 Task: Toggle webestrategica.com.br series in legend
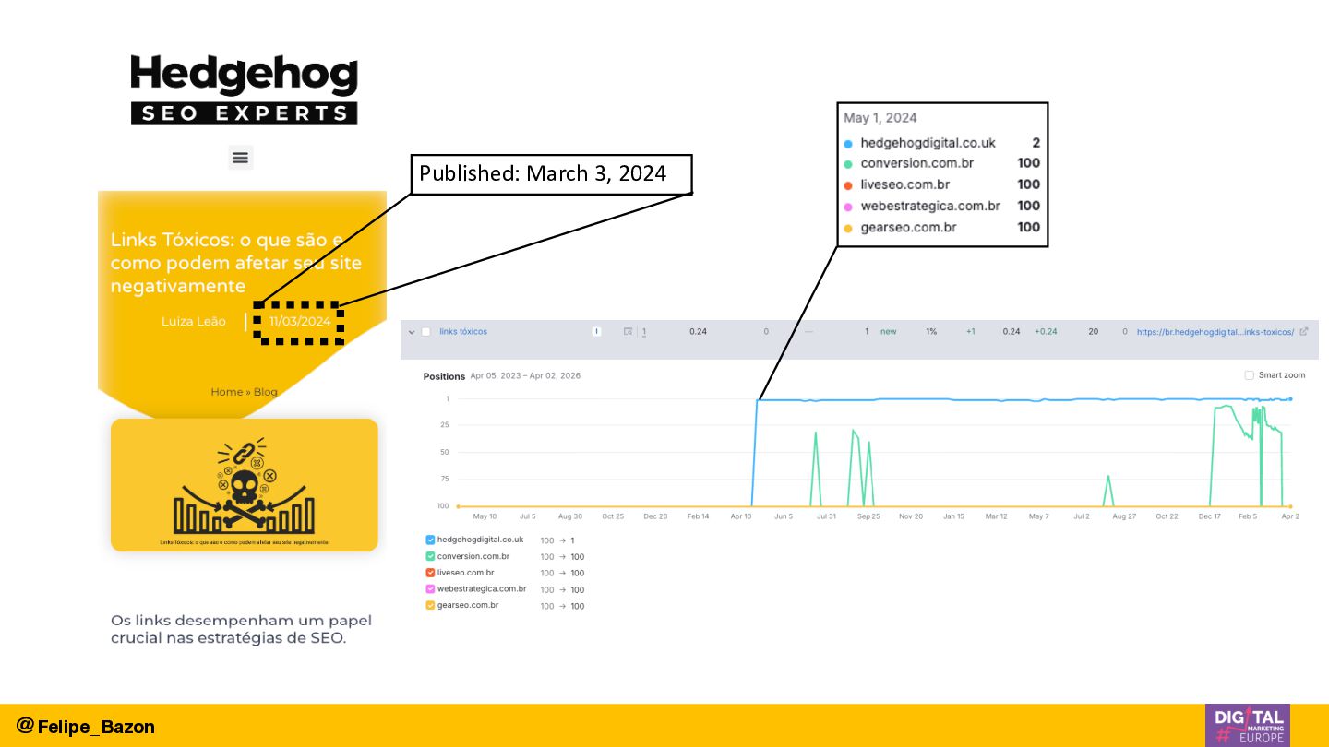[x=430, y=588]
